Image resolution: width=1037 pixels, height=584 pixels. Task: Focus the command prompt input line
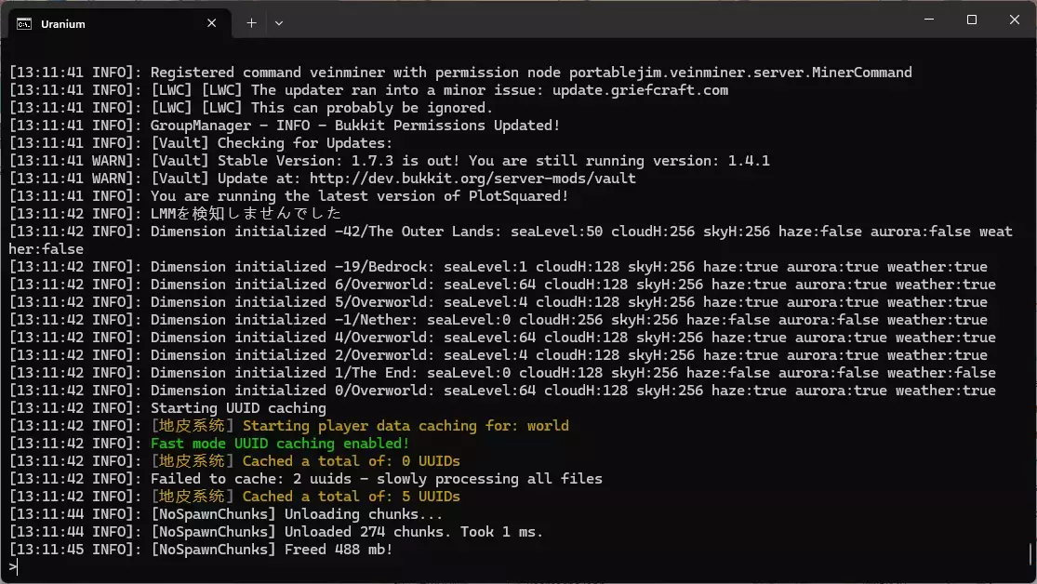point(516,567)
